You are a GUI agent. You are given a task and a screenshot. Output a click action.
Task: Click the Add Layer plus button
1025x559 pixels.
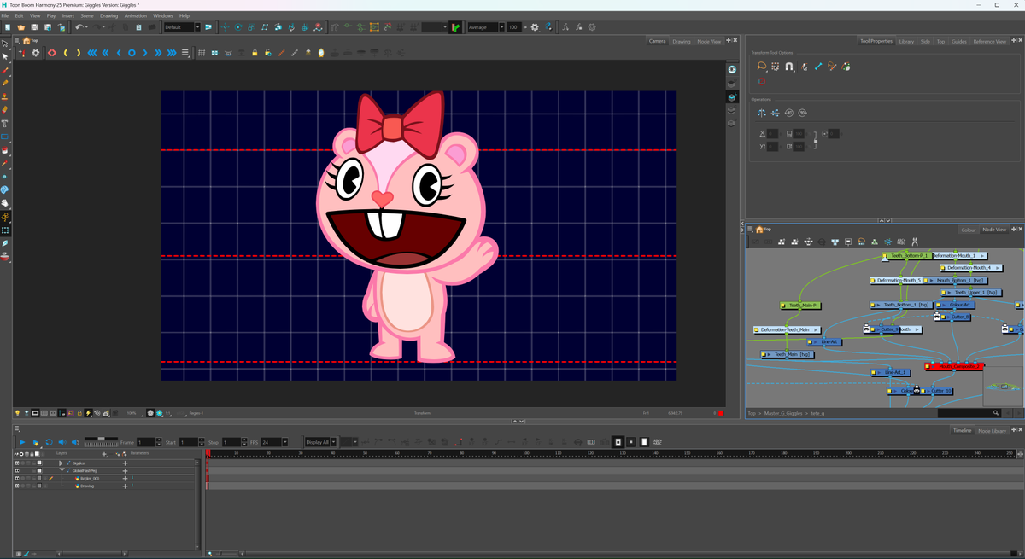104,455
